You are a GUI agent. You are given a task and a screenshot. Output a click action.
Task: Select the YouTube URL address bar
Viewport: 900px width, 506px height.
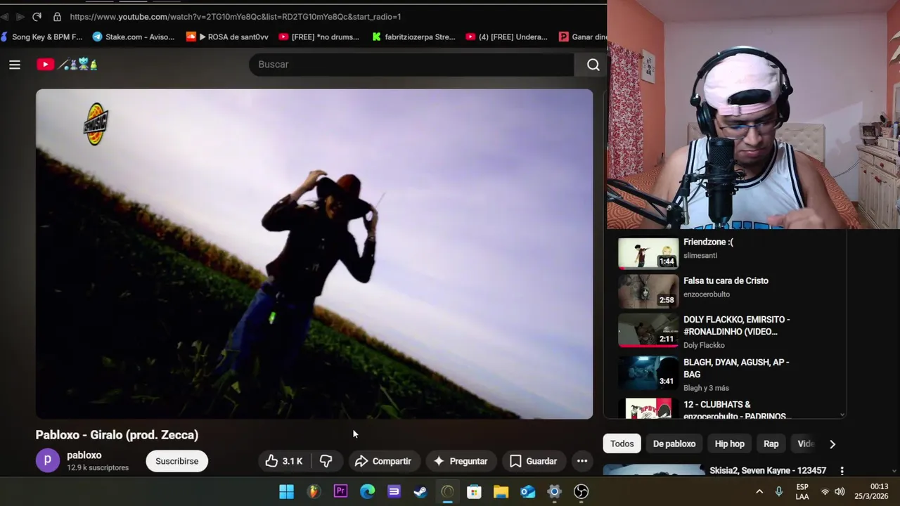tap(236, 16)
